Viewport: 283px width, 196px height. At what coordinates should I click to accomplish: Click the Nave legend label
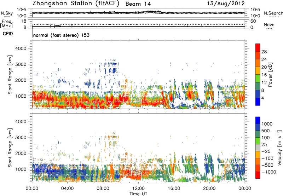pos(269,24)
